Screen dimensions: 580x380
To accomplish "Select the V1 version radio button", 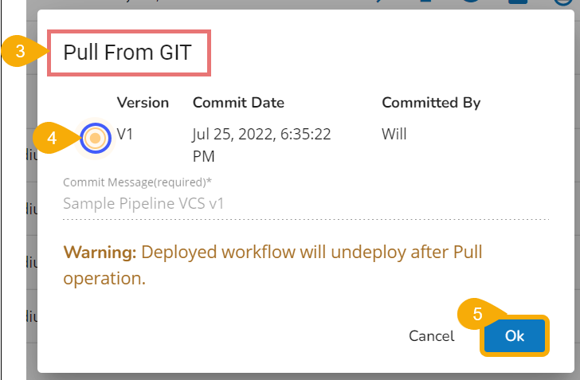I will [96, 138].
